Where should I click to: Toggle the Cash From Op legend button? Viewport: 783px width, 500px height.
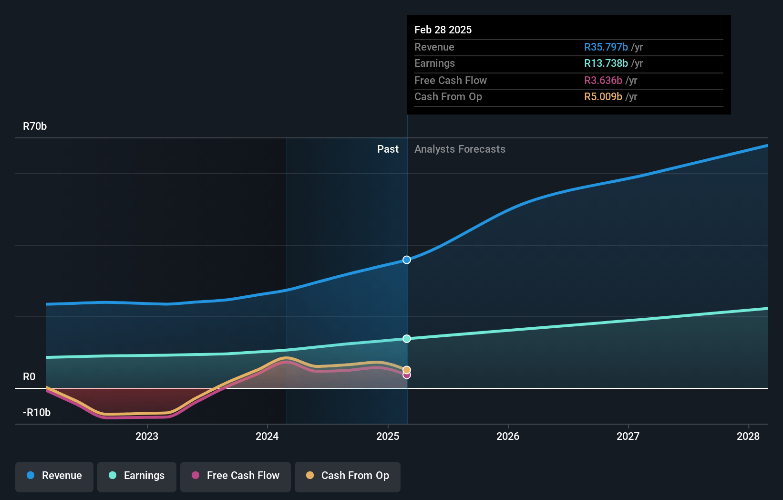[x=348, y=477]
